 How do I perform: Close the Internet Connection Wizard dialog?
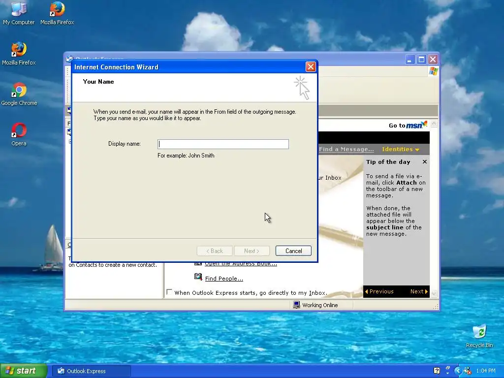(x=311, y=67)
